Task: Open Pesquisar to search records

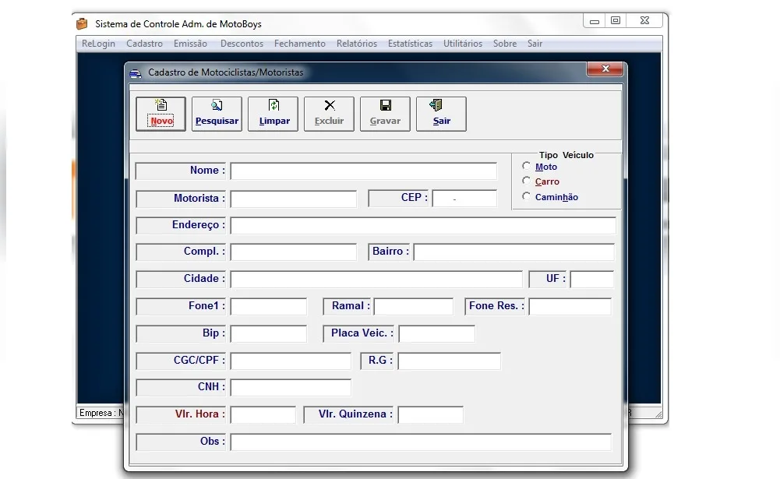Action: click(x=217, y=114)
